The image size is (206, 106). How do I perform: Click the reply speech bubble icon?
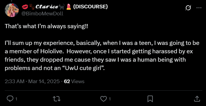[10, 99]
